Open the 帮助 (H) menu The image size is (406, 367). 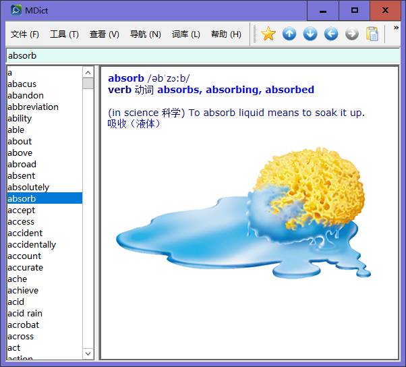(226, 34)
